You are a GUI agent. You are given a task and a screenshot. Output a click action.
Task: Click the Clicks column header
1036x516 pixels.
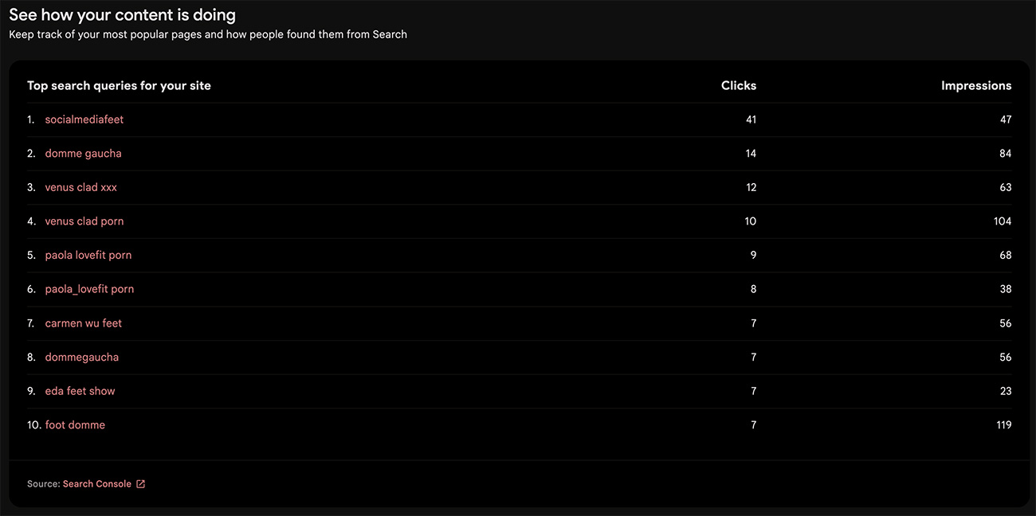(x=739, y=86)
